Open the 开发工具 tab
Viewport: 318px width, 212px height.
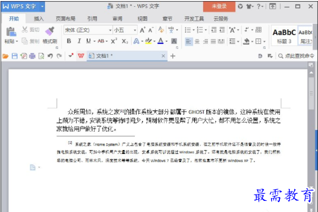(x=194, y=19)
